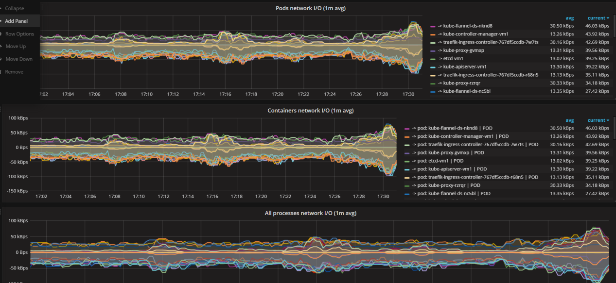
Task: Click the Move Up arrow icon
Action: click(2, 47)
